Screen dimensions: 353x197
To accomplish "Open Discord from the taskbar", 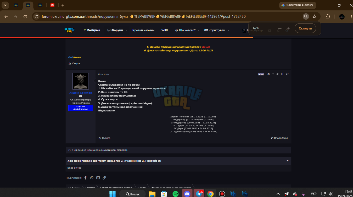I will (x=187, y=194).
